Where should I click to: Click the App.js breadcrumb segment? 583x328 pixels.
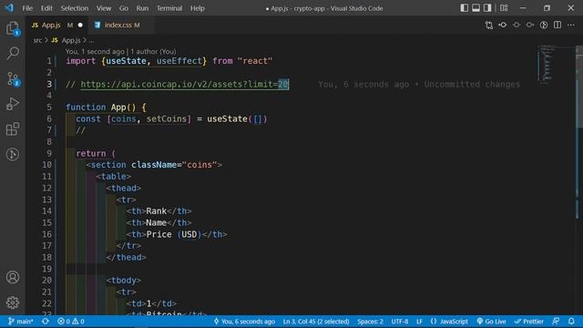point(71,40)
